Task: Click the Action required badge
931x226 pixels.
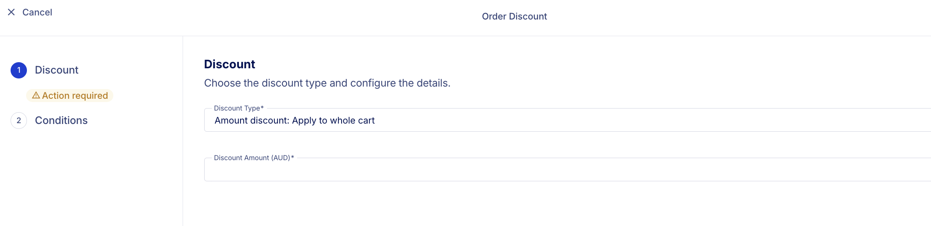Action: (x=70, y=96)
